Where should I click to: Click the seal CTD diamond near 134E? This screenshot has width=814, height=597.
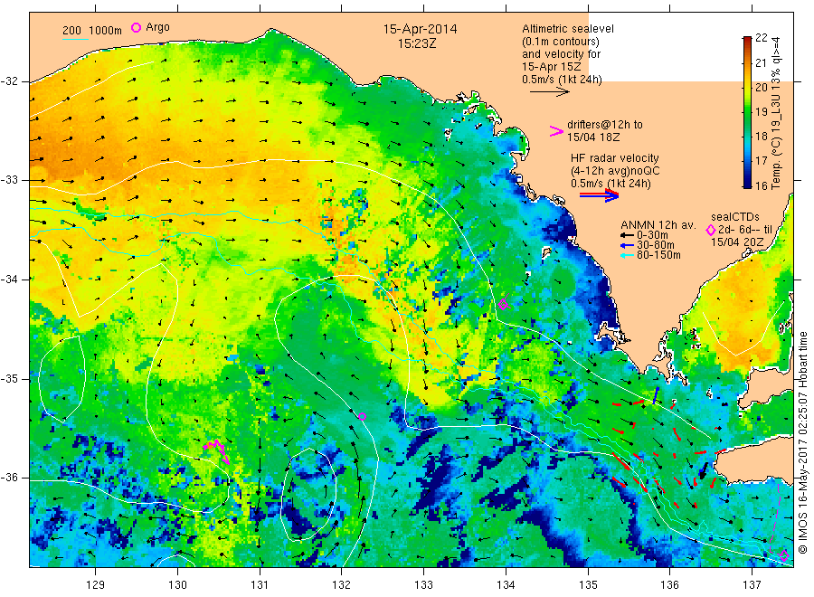pyautogui.click(x=503, y=304)
